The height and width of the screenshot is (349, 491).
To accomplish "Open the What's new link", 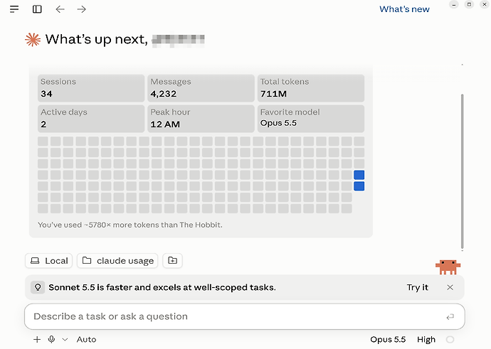I will (404, 9).
